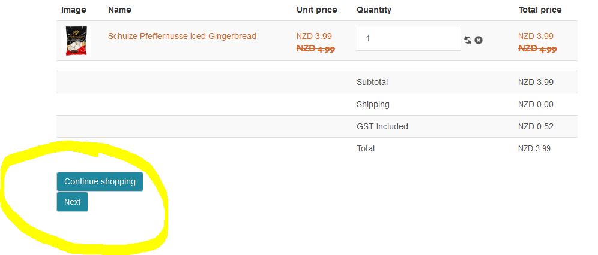Click the struck-through total price NZD 4.99
The width and height of the screenshot is (598, 255).
point(537,49)
